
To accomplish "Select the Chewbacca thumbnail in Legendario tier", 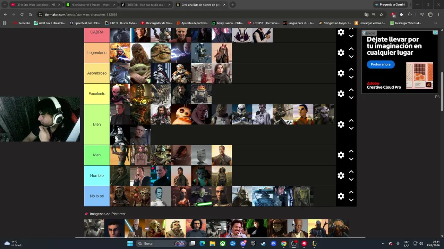I will [x=140, y=53].
